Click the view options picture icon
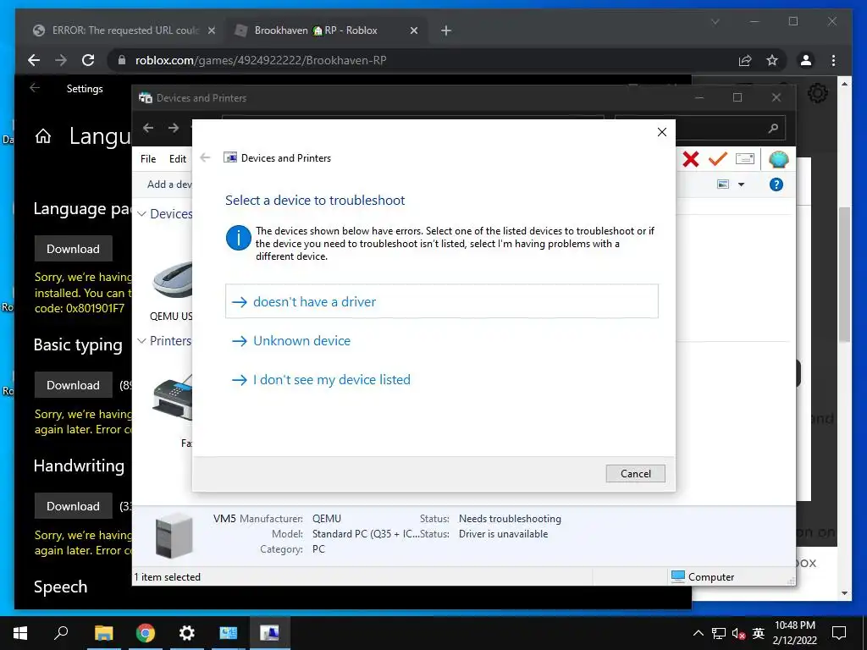This screenshot has height=650, width=867. click(723, 185)
